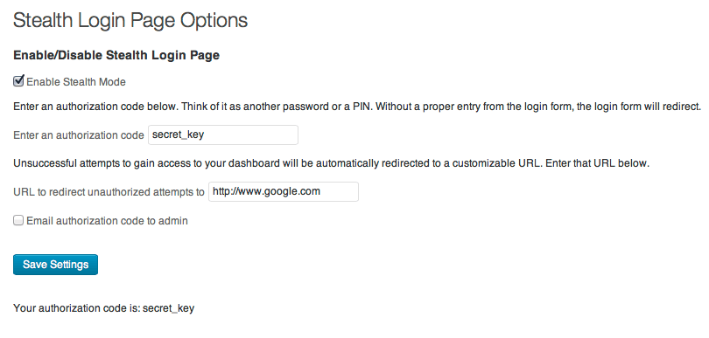Uncheck the Enable Stealth Mode checkbox
Screen dimensions: 709x338
point(18,81)
